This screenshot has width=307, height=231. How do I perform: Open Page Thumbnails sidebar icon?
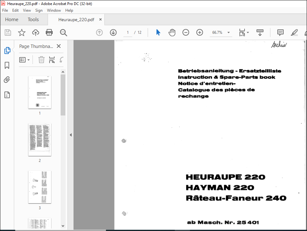pos(7,50)
